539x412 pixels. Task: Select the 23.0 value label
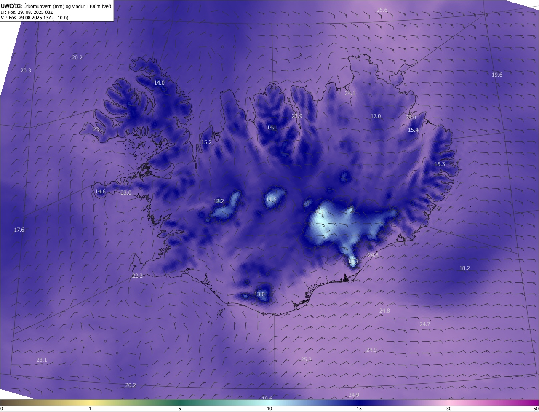coord(126,193)
